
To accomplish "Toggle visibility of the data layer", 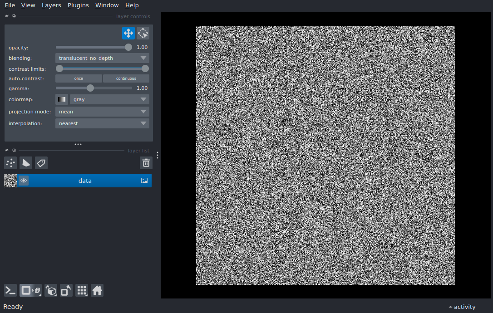I will (x=24, y=181).
